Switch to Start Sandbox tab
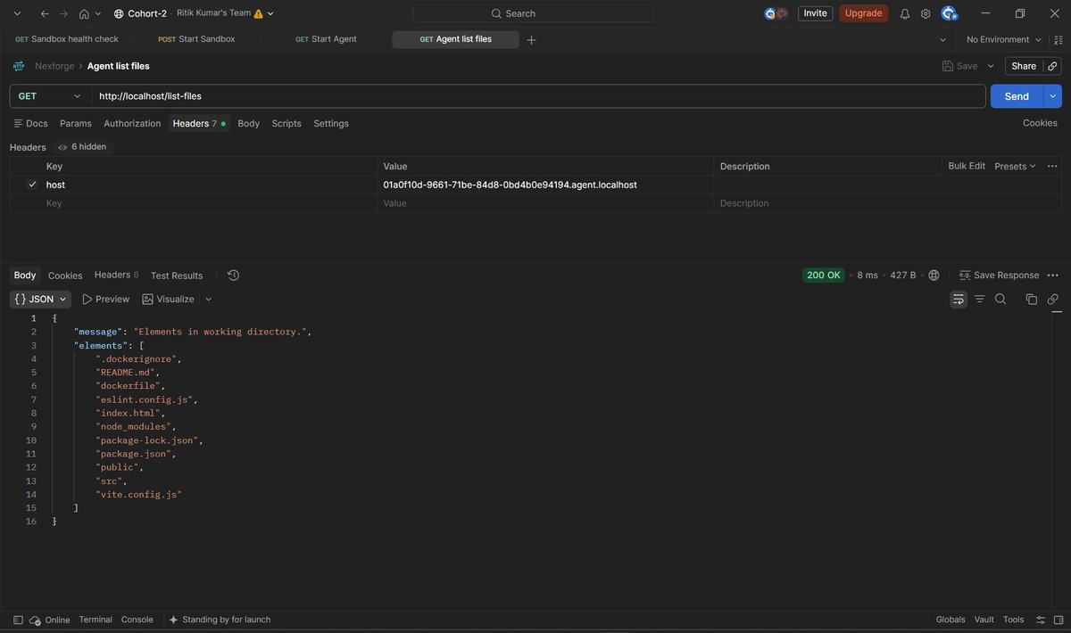 [196, 39]
